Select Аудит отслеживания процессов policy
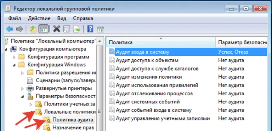Screen dimensions: 272x131 coord(154,94)
